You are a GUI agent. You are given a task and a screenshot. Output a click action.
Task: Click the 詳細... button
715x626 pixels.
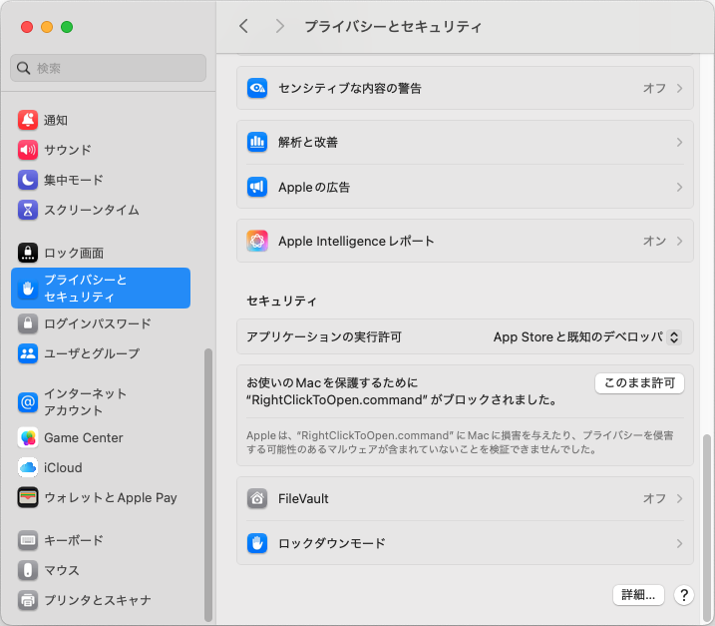pos(638,595)
